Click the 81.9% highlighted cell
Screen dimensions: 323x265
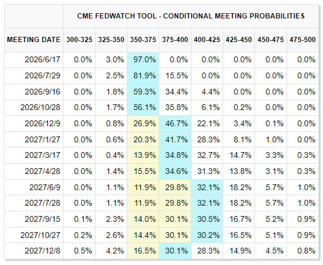click(x=143, y=76)
